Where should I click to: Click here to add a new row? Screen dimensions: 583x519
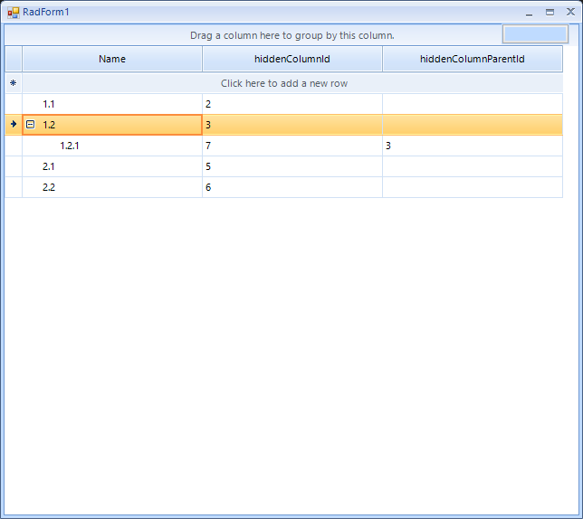coord(284,83)
